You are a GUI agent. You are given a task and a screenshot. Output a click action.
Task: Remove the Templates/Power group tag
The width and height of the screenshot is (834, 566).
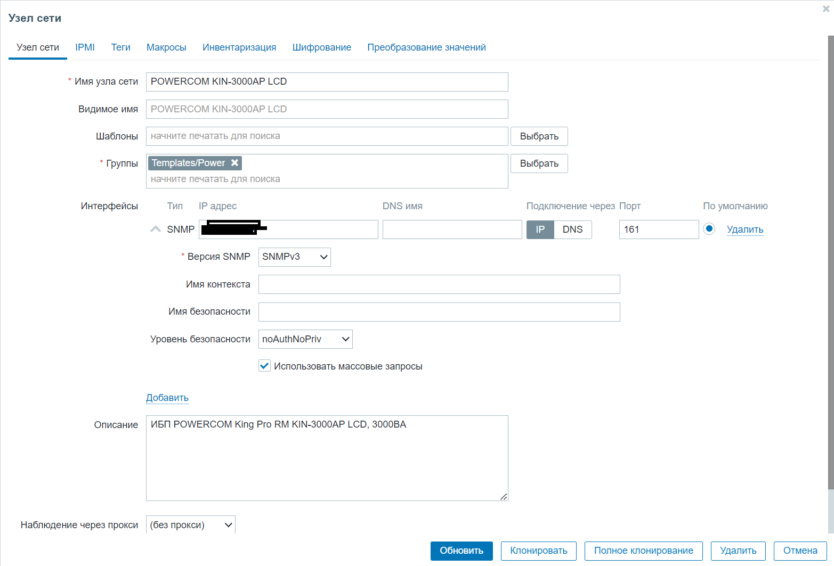pos(234,163)
